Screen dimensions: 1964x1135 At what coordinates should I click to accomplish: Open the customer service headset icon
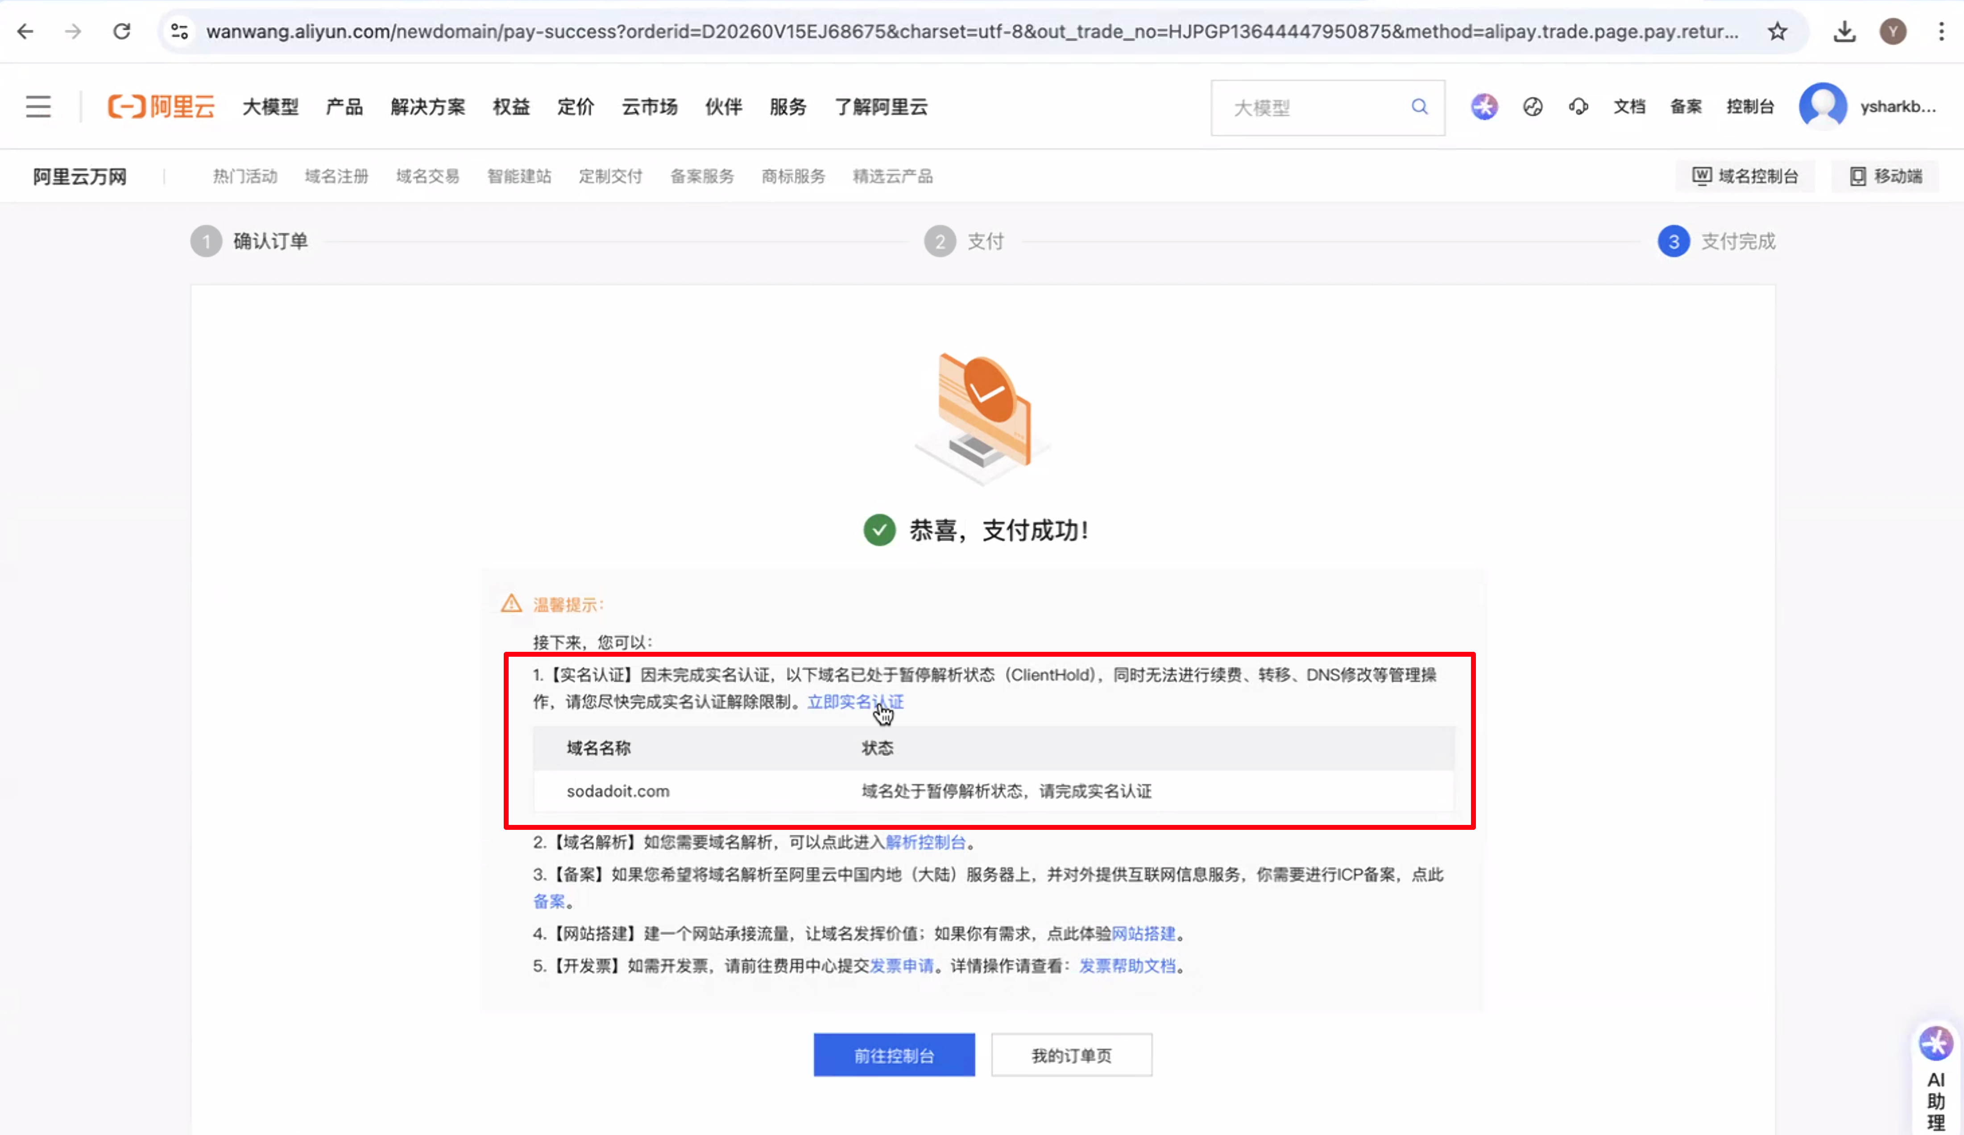point(1579,107)
